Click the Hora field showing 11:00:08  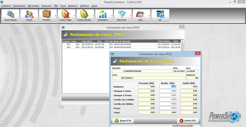[x=192, y=71]
